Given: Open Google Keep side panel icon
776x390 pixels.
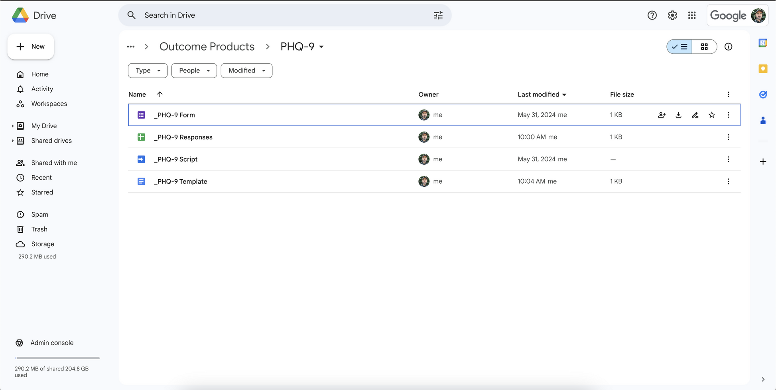Looking at the screenshot, I should [763, 69].
